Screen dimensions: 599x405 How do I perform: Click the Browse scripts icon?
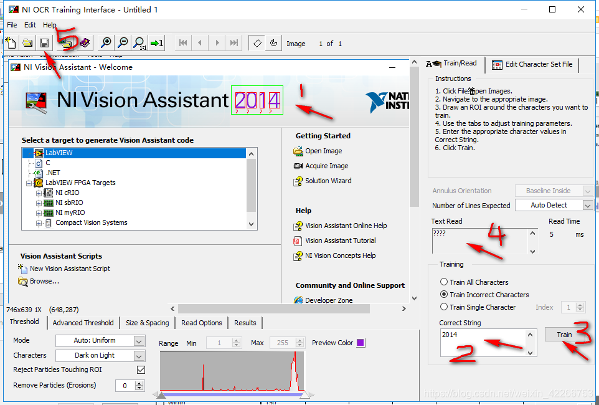point(23,282)
